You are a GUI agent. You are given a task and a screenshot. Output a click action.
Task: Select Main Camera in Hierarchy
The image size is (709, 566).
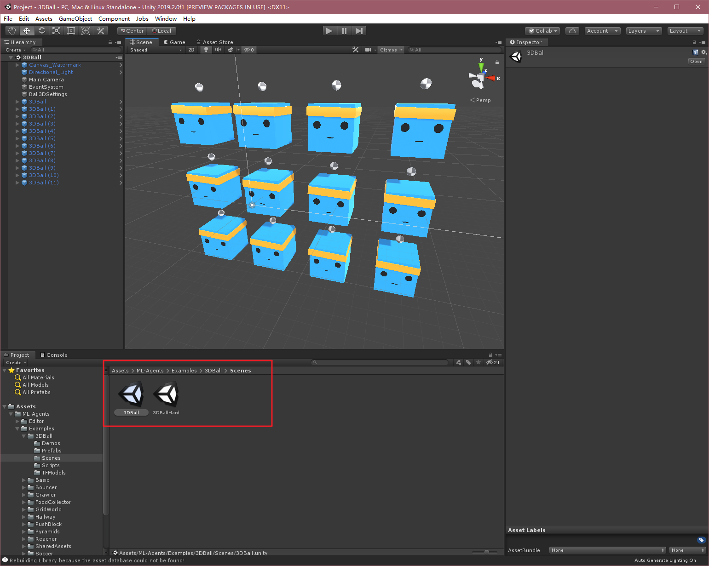(46, 80)
